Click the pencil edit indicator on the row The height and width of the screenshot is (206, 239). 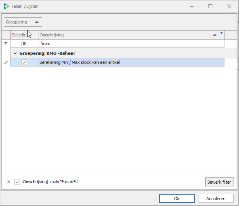click(x=6, y=62)
